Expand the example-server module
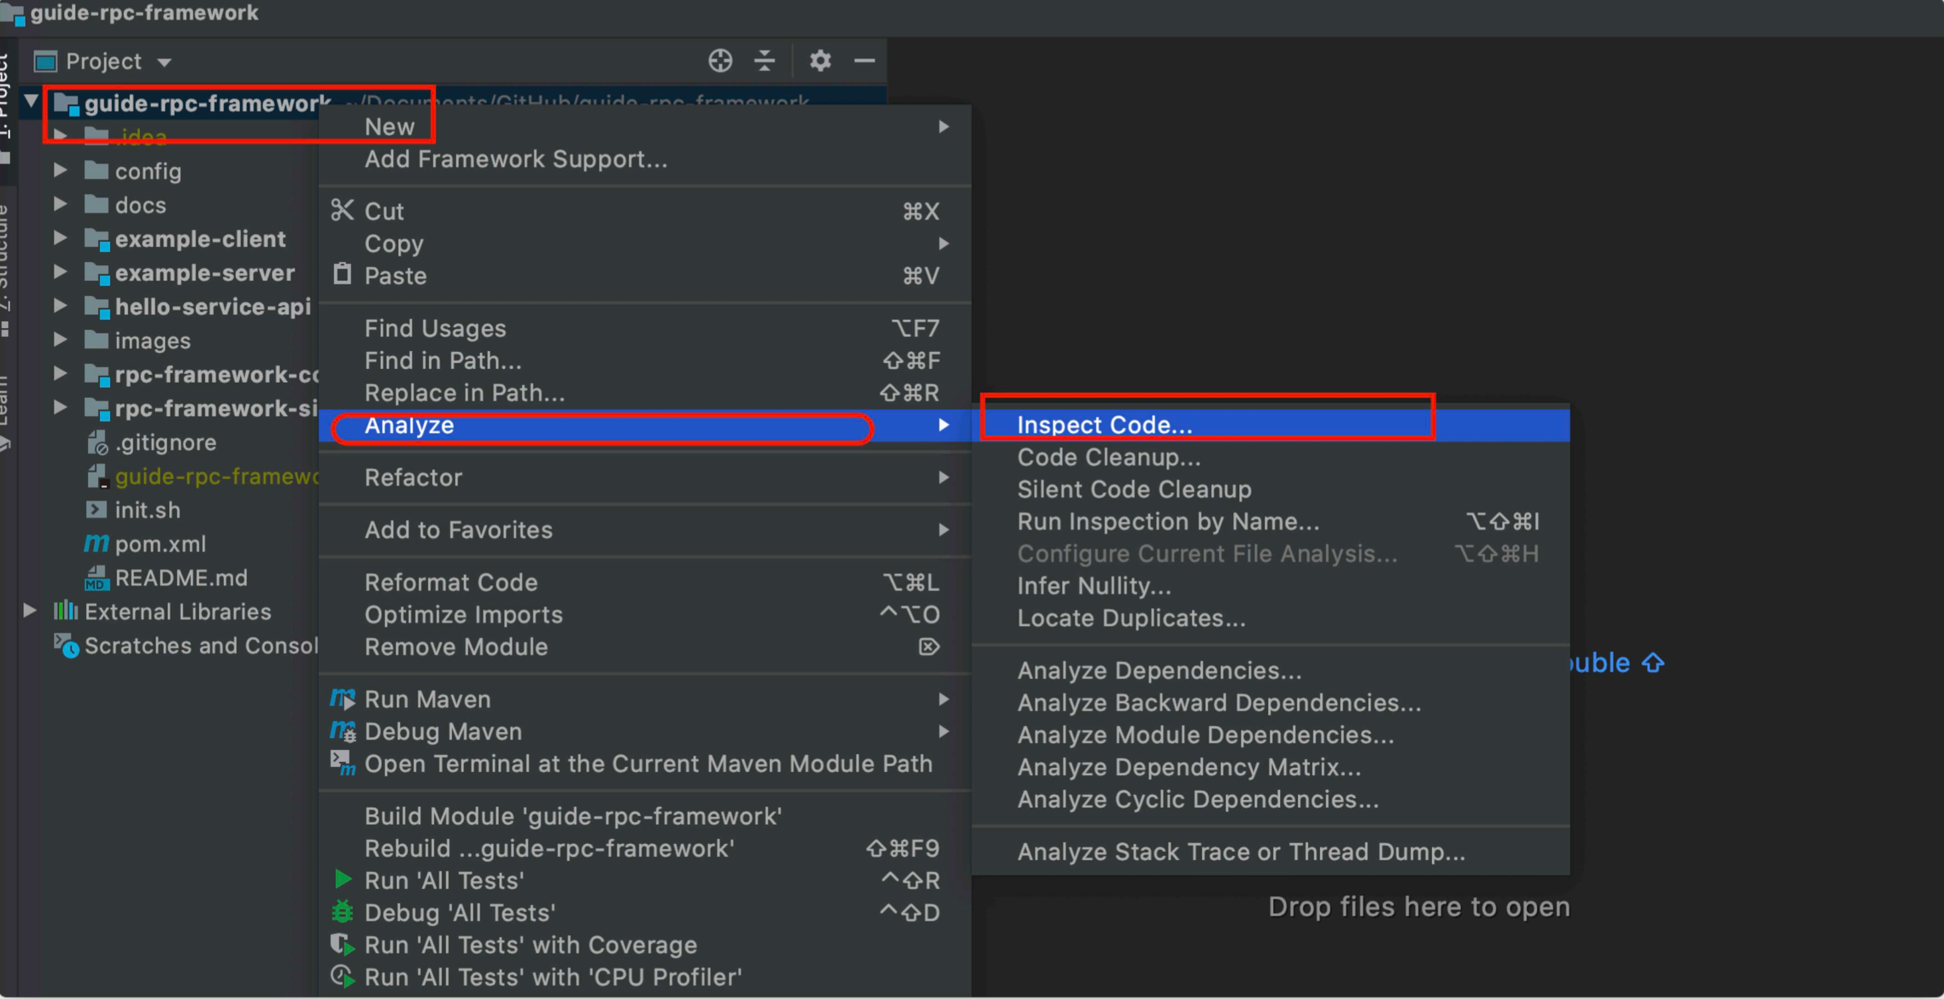The image size is (1944, 999). (60, 272)
